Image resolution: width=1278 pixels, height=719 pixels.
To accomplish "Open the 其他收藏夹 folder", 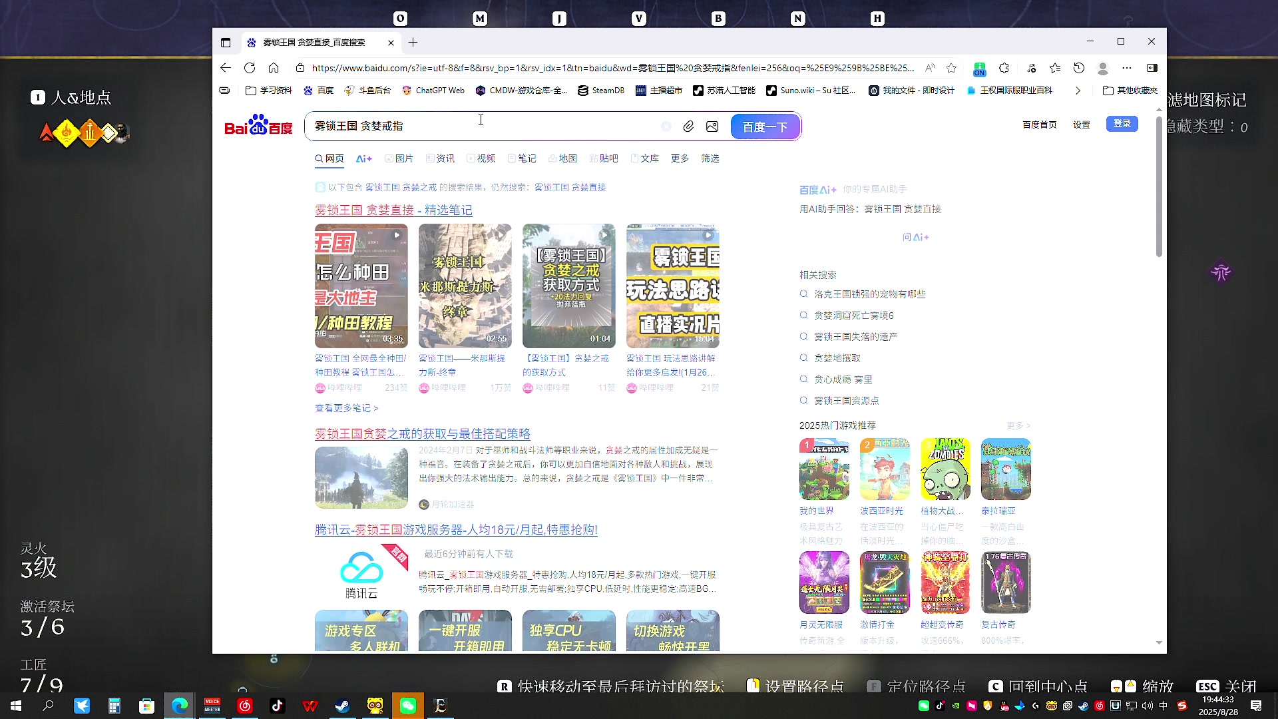I will pos(1130,91).
